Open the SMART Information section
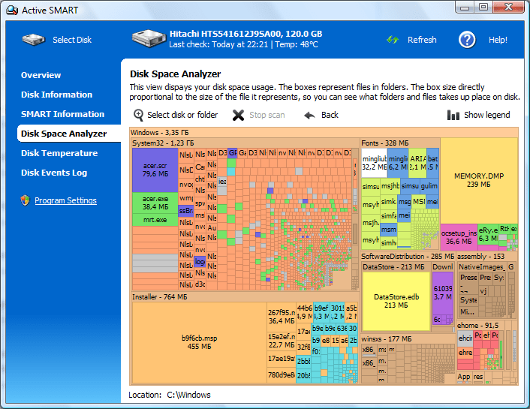Viewport: 530px width, 409px height. [x=62, y=114]
